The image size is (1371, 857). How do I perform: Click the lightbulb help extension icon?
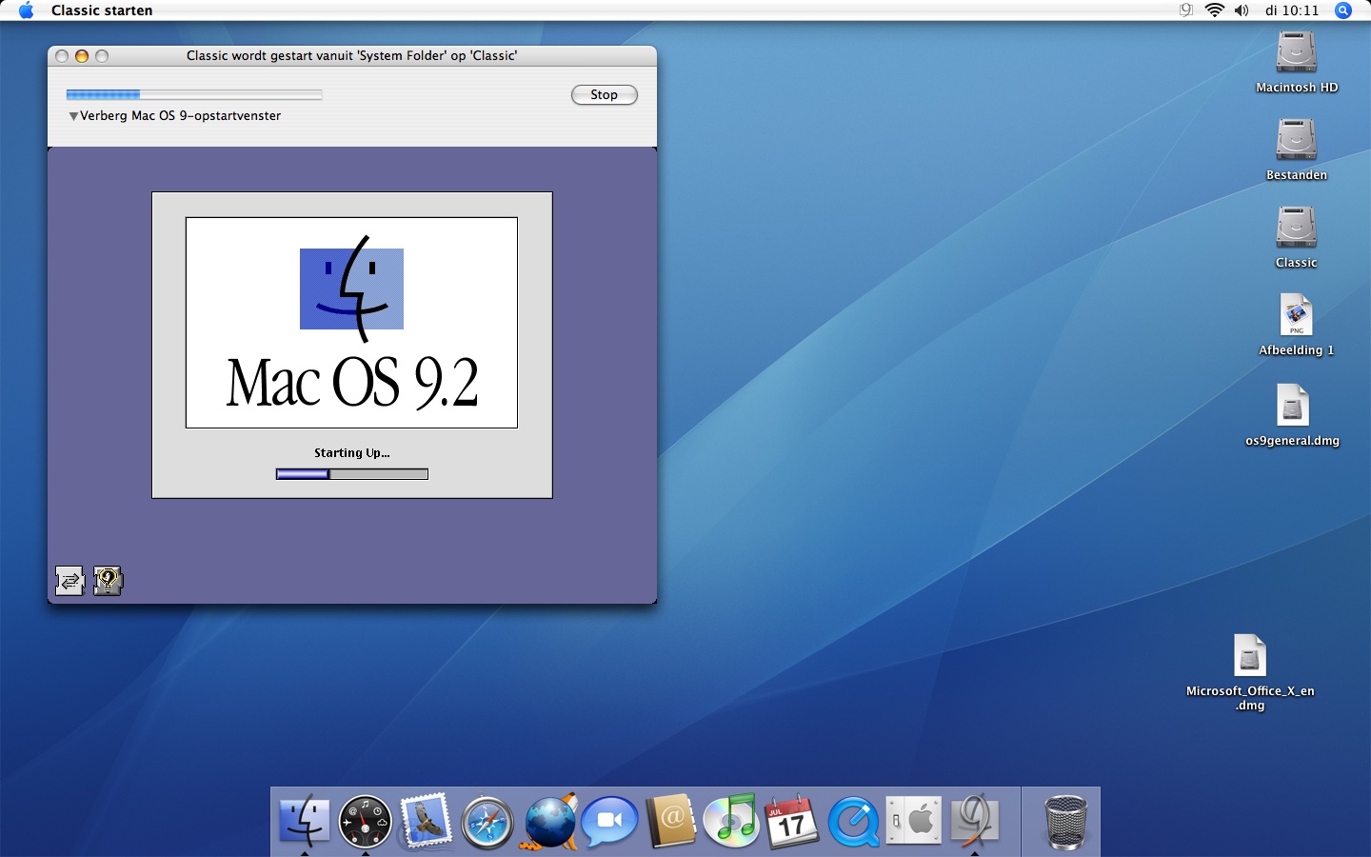point(108,581)
